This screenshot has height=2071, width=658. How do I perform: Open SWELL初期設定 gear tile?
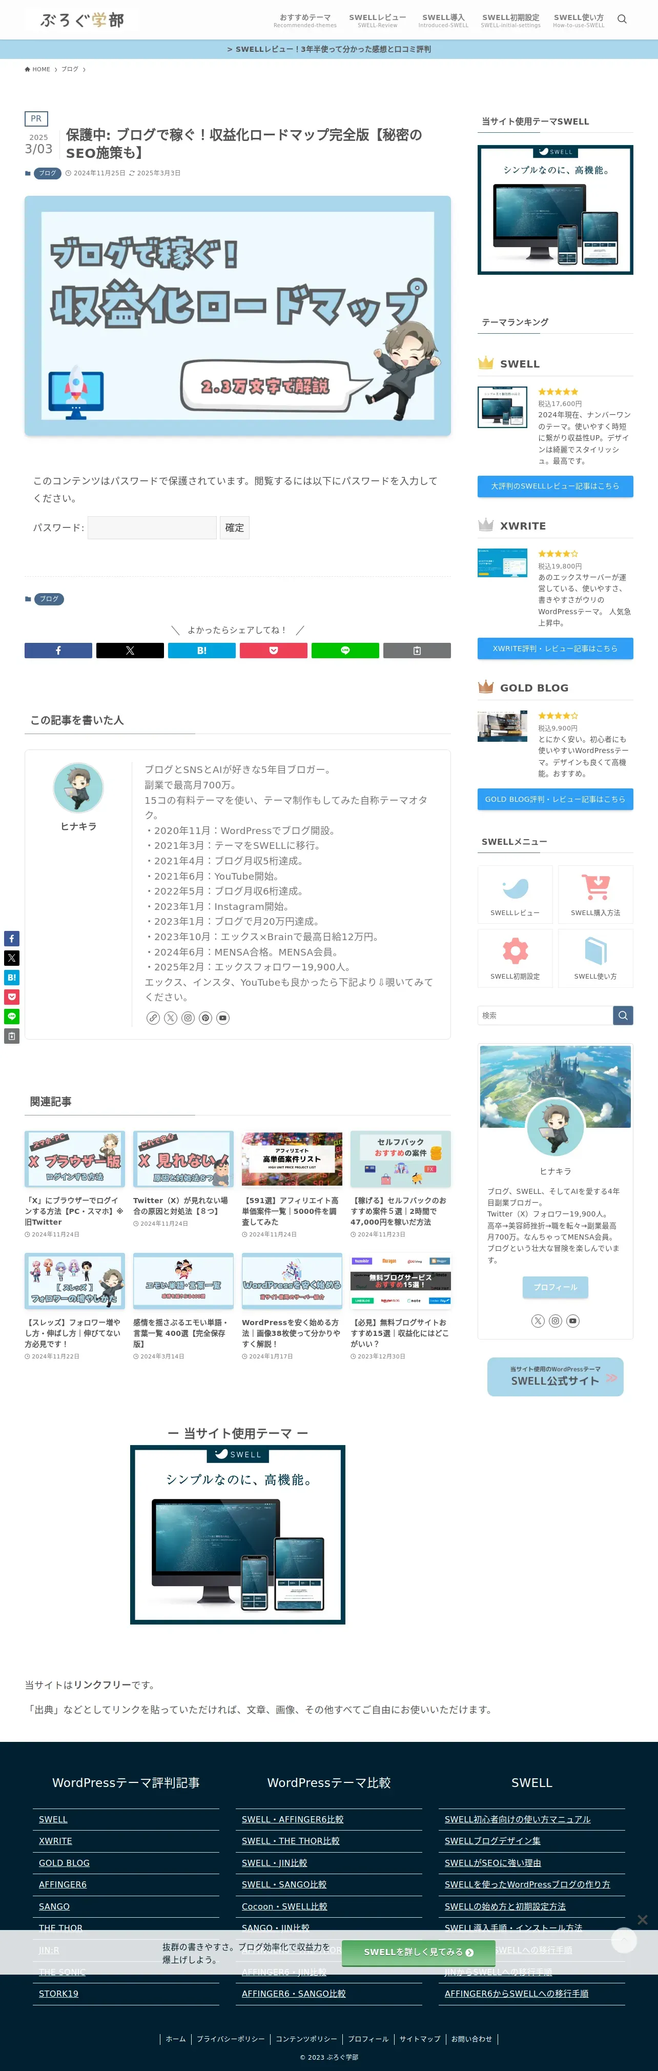(515, 958)
